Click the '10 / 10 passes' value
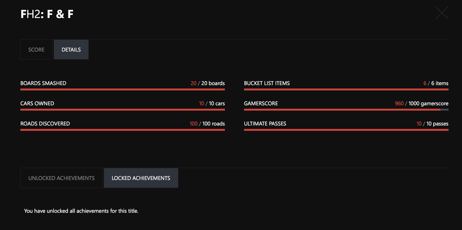Screen dimensions: 462x230 (433, 124)
